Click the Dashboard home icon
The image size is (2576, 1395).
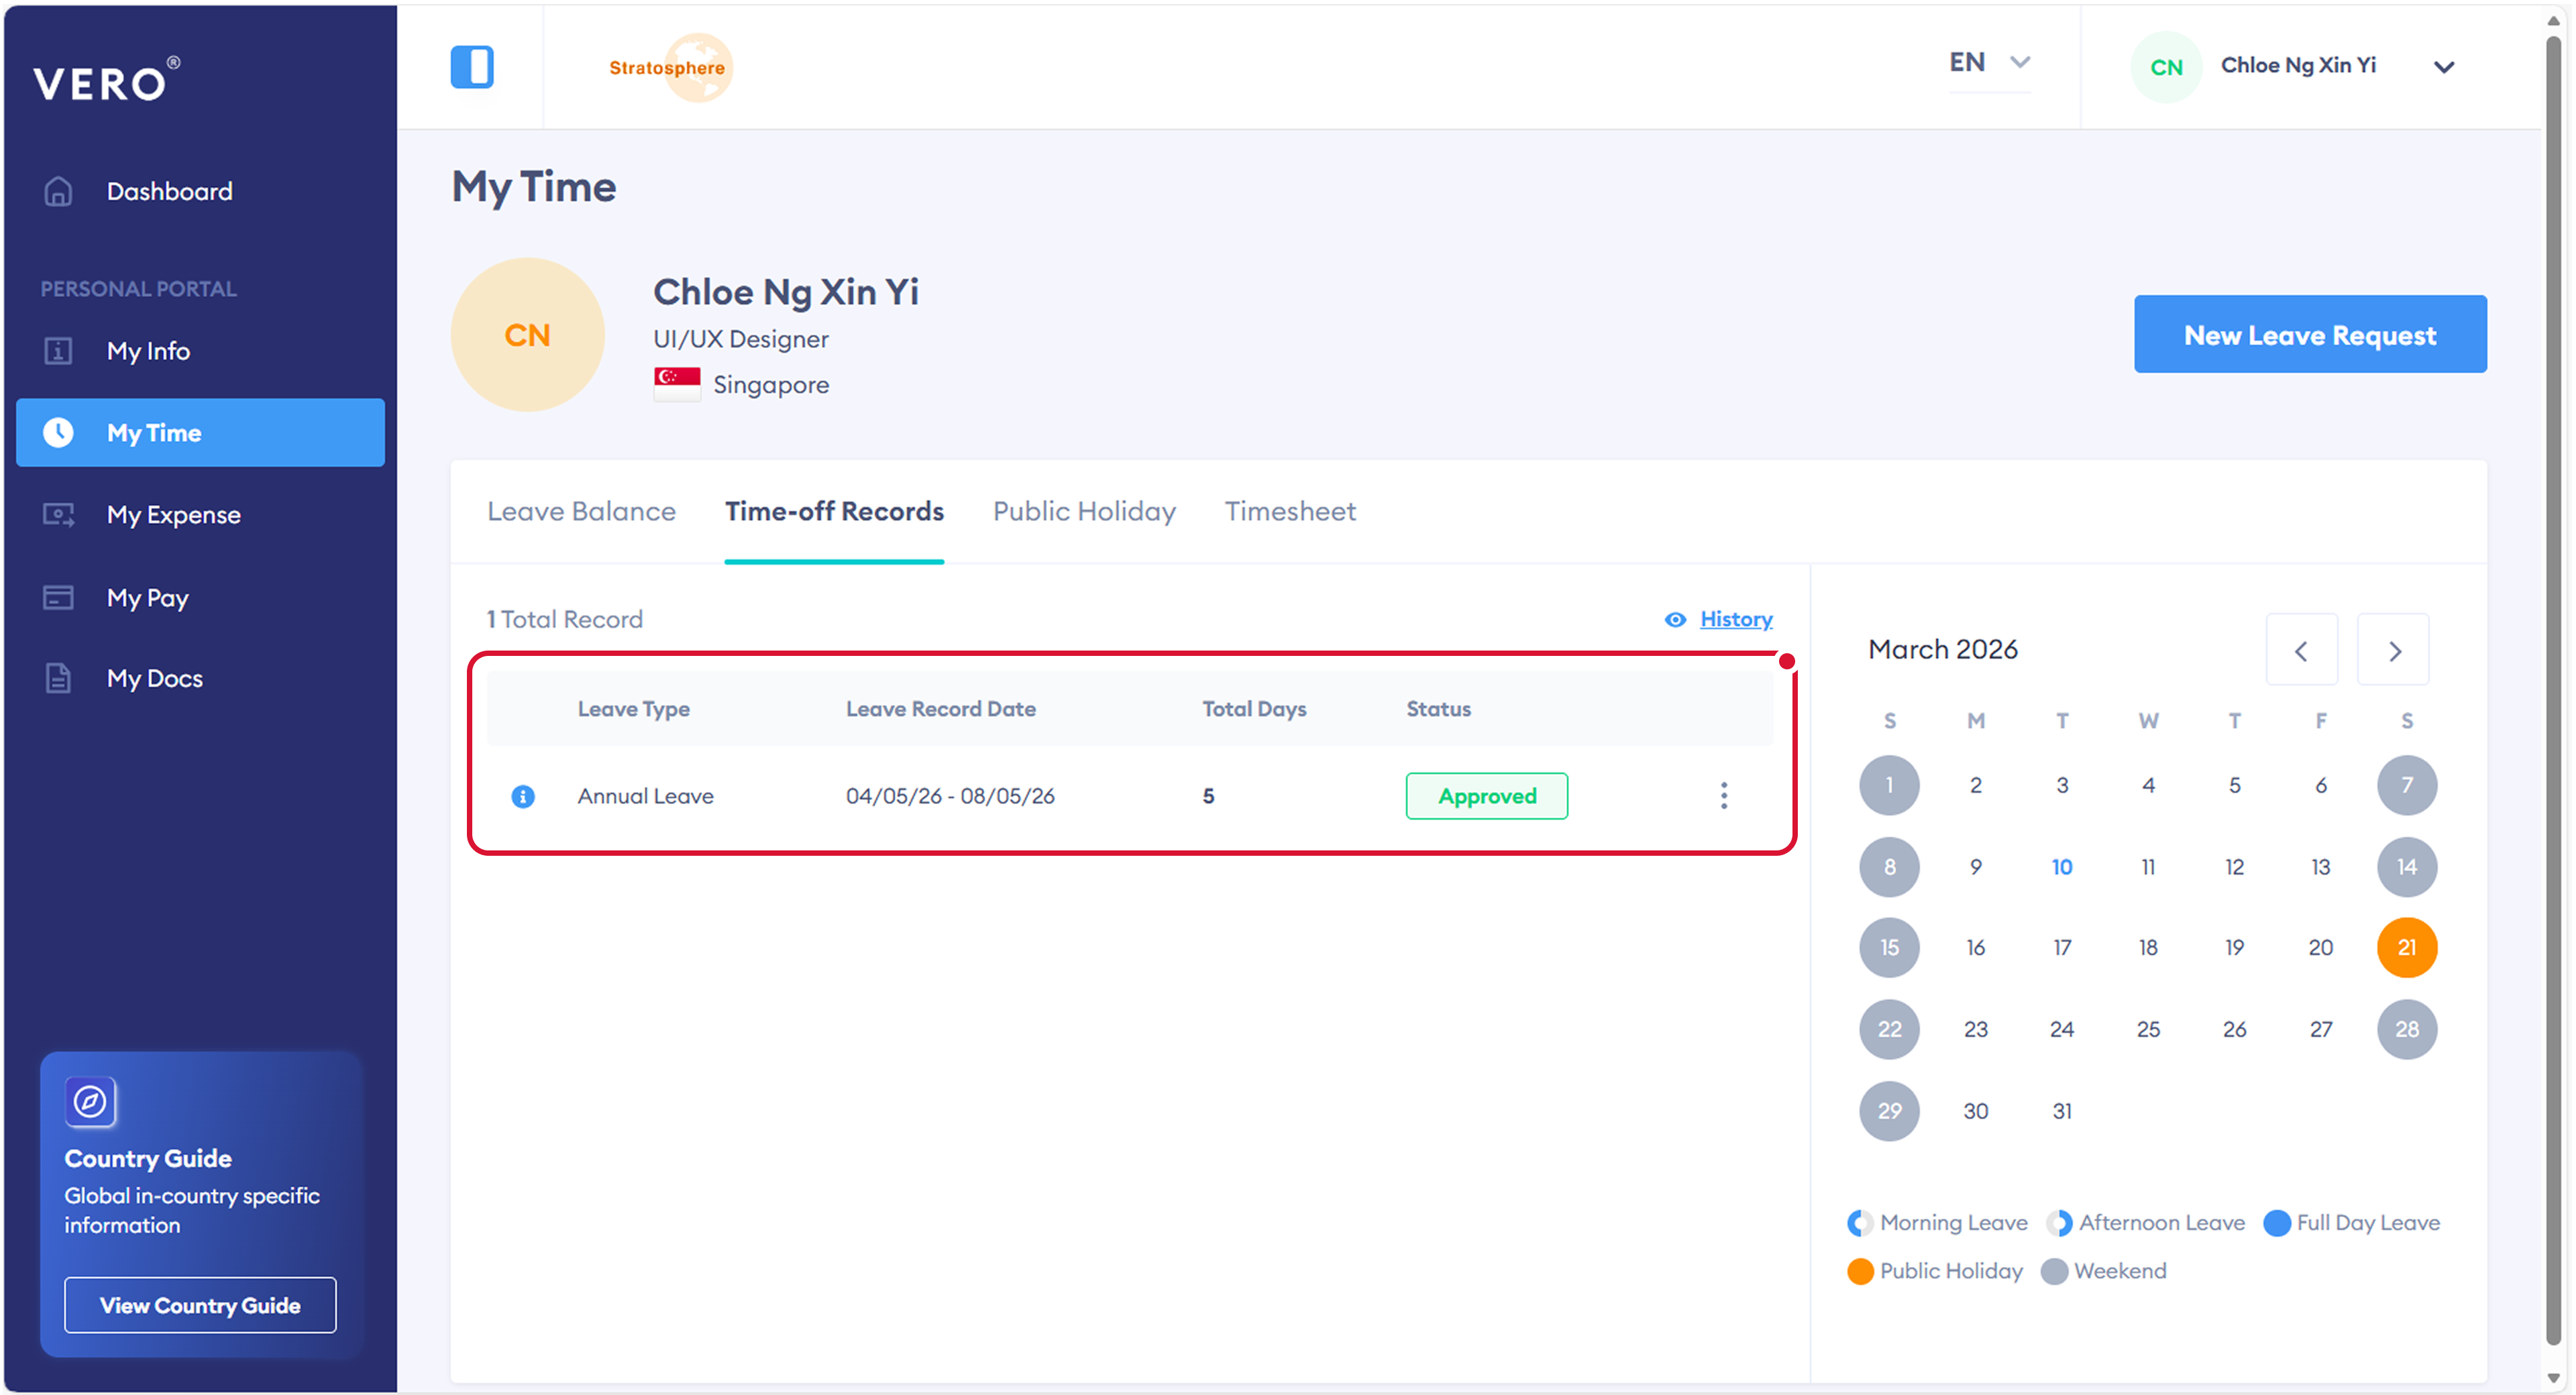[x=59, y=191]
